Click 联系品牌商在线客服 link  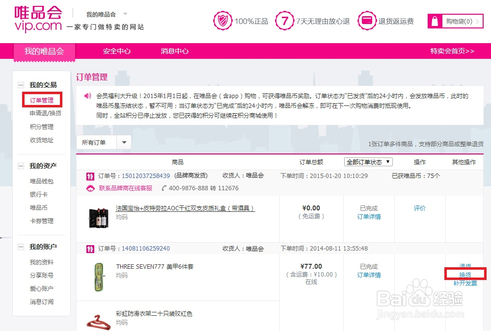[126, 188]
